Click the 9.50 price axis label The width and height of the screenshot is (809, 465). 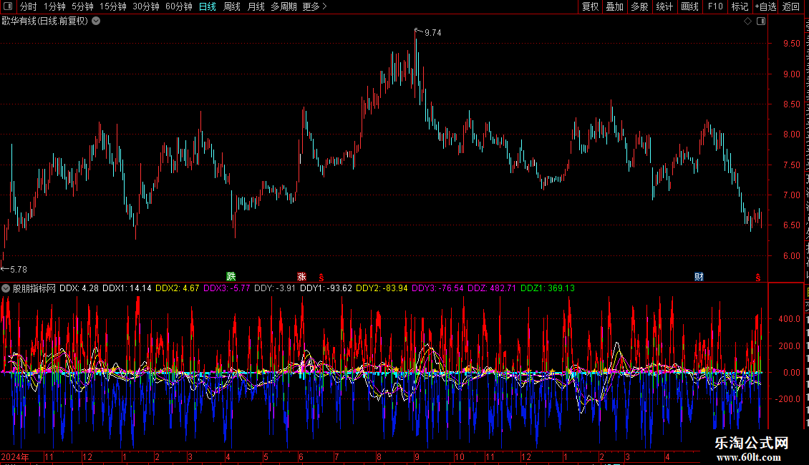coord(791,44)
